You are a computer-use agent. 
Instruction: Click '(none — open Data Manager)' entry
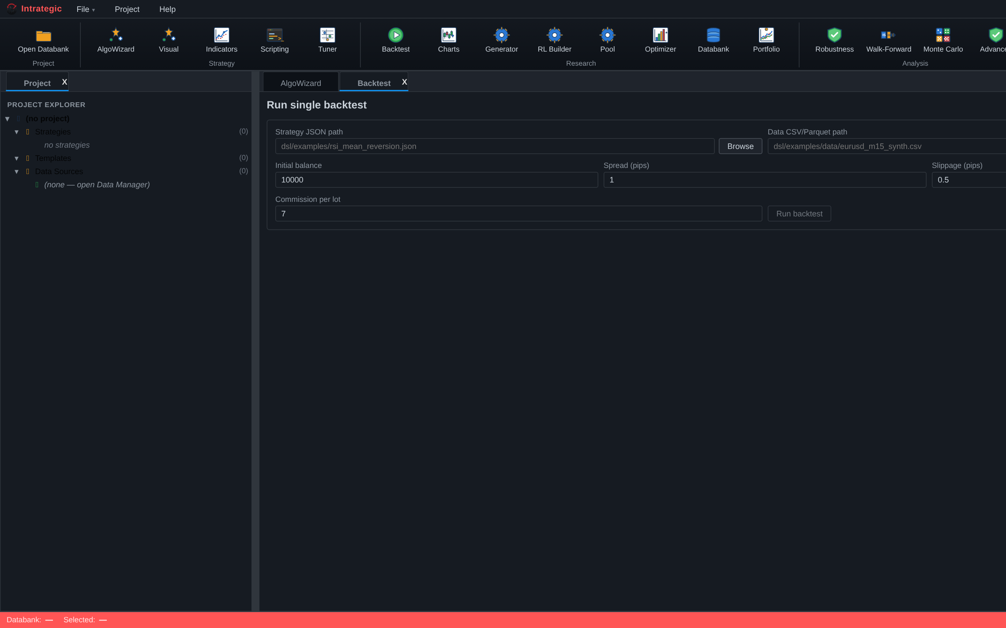pos(97,185)
